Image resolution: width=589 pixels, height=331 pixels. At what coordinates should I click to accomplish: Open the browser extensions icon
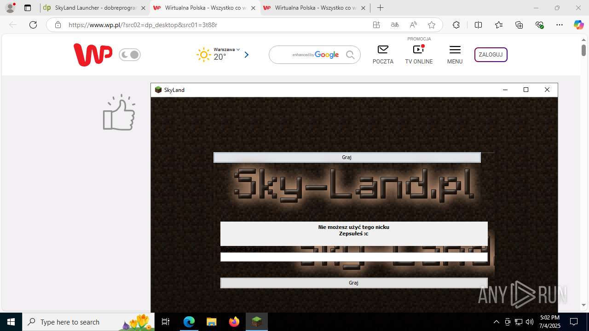(456, 25)
